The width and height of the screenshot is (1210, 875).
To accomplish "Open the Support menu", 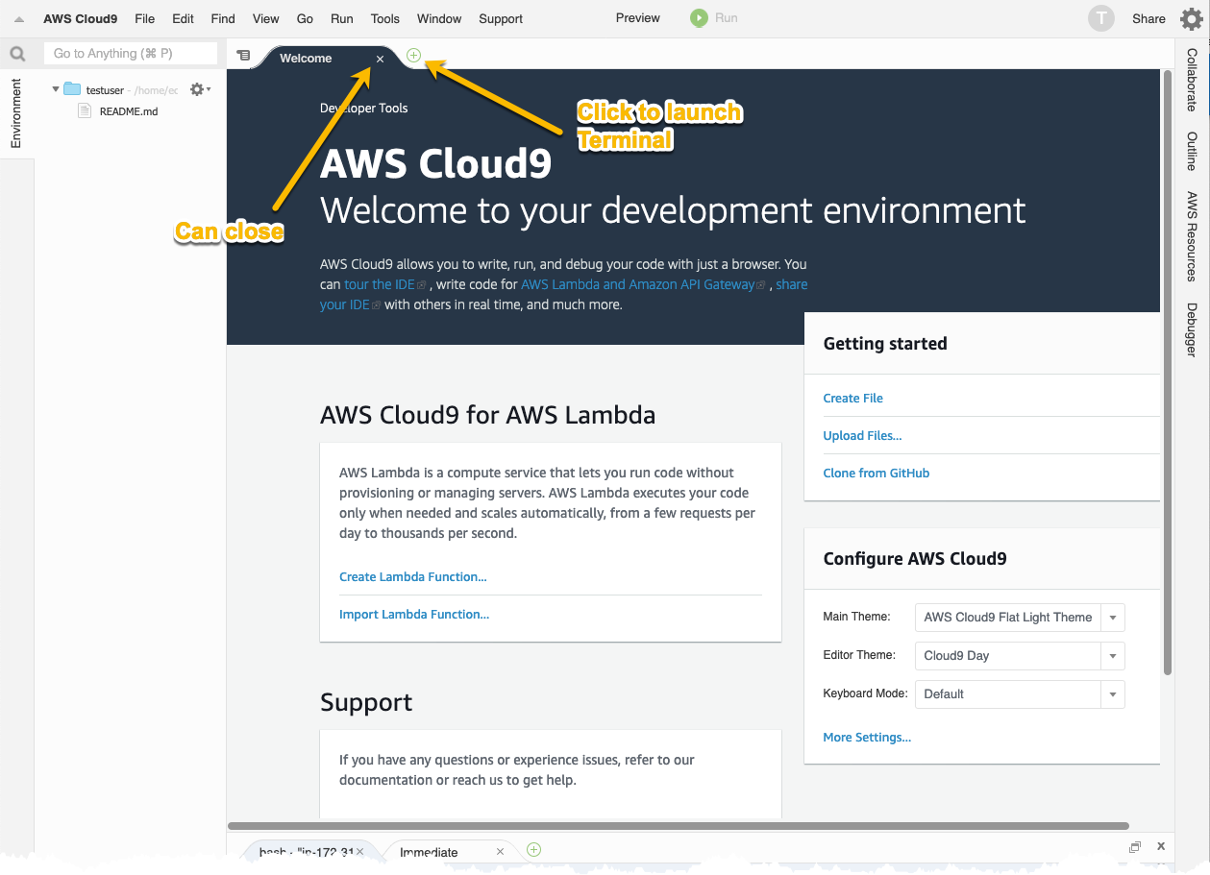I will (501, 18).
